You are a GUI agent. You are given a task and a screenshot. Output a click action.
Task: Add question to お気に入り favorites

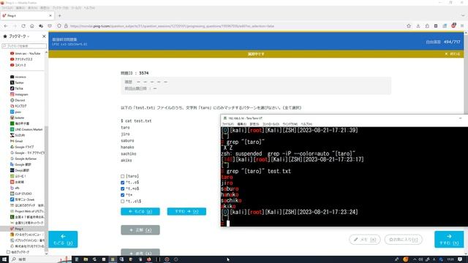click(x=403, y=240)
